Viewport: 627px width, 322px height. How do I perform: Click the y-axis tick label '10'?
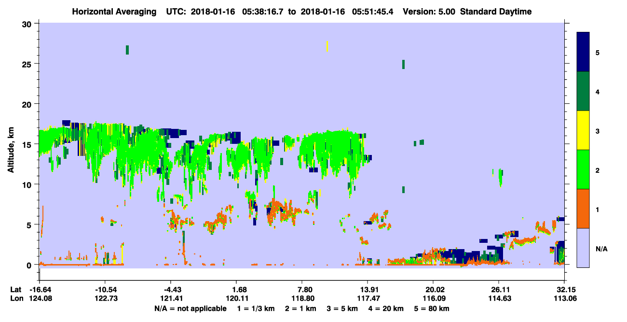coord(27,184)
